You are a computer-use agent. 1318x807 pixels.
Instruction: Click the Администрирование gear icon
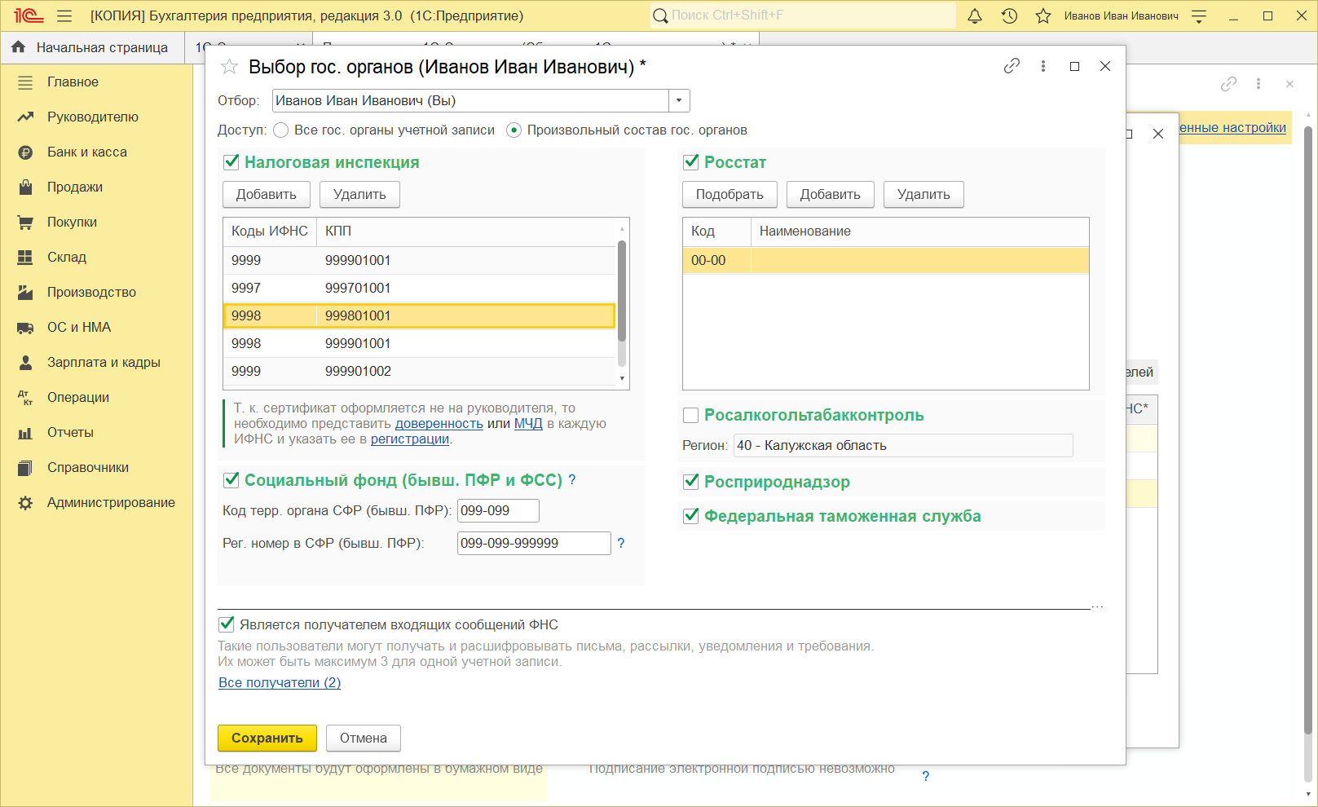[25, 502]
